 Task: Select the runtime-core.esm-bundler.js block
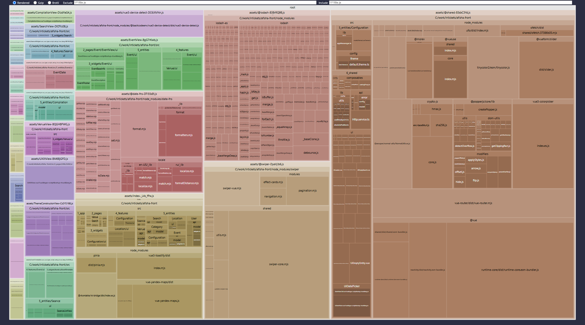coord(510,270)
